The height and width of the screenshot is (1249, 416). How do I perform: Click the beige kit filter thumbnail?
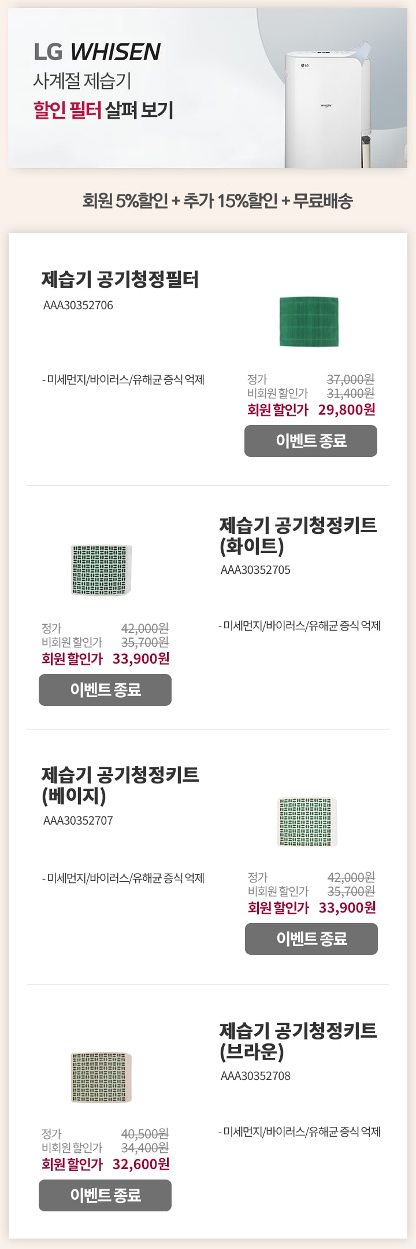pos(307,822)
